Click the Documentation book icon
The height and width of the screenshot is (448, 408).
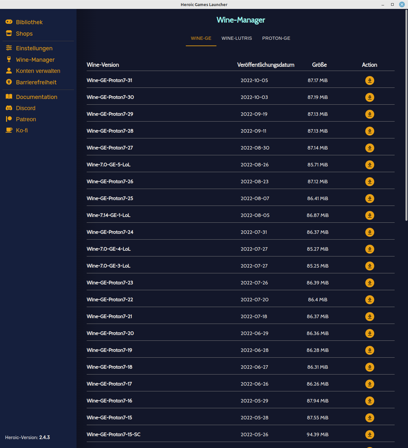pyautogui.click(x=9, y=96)
